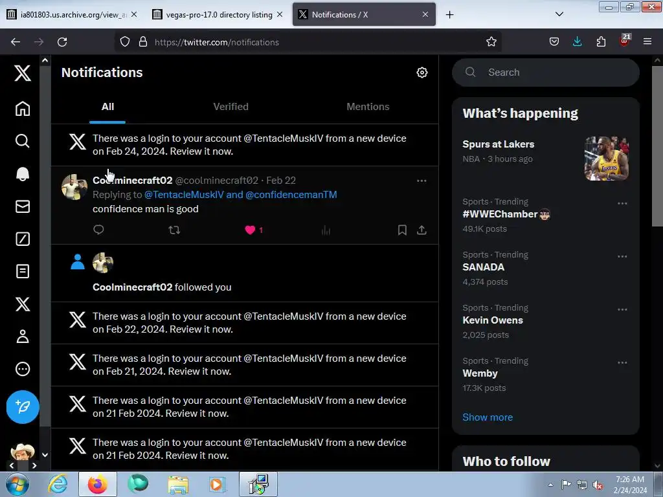This screenshot has width=663, height=497.
Task: Open follower avatar in followed-you notification
Action: [103, 263]
